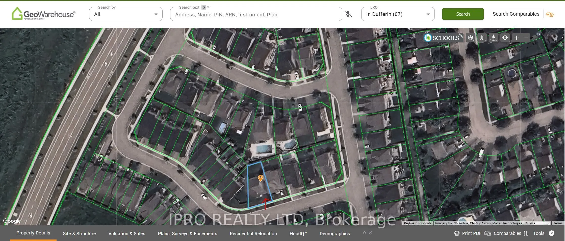Viewport: 565px width, 241px height.
Task: Zoom in using the plus icon
Action: [516, 38]
